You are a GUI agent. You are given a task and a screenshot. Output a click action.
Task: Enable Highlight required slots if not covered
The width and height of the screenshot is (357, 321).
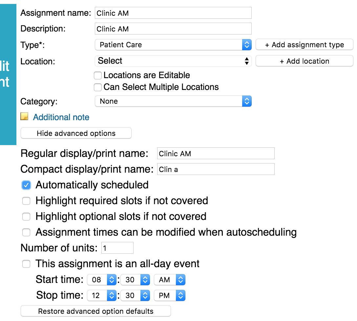click(26, 201)
